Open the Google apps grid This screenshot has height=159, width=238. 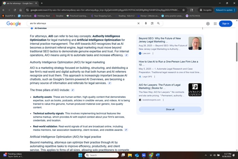(x=215, y=24)
